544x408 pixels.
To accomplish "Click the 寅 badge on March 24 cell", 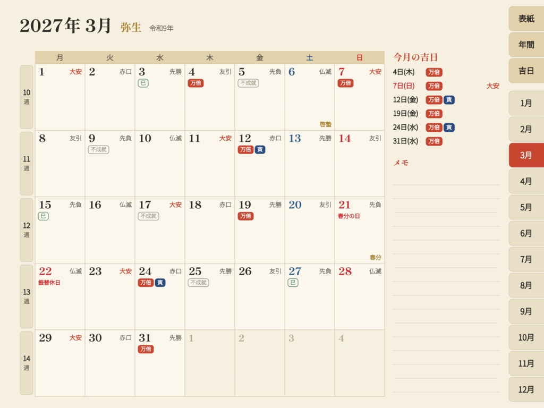I will [160, 283].
